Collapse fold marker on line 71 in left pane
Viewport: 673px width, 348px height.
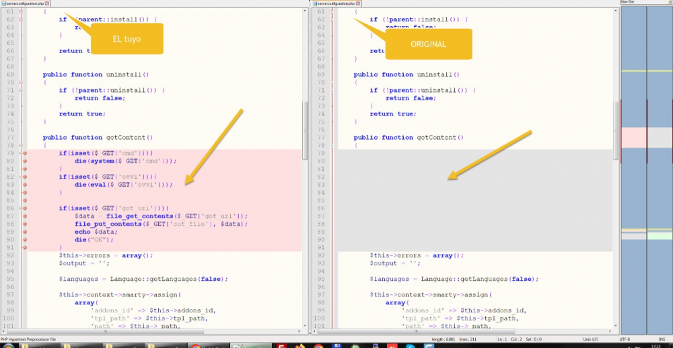click(21, 90)
